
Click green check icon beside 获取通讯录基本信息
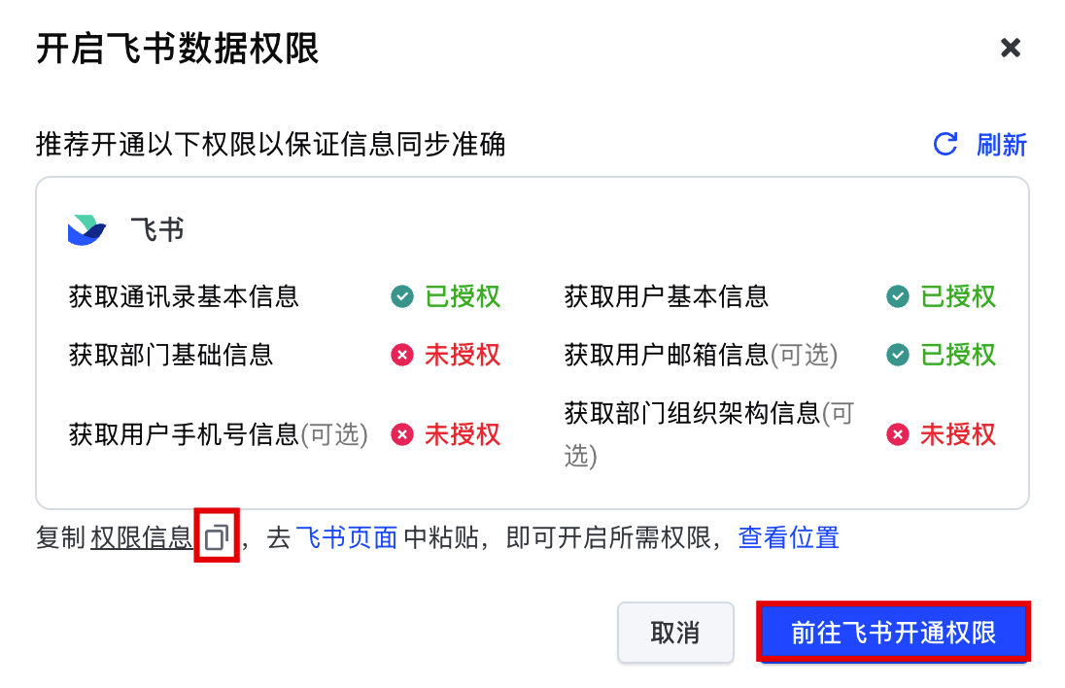[x=402, y=296]
